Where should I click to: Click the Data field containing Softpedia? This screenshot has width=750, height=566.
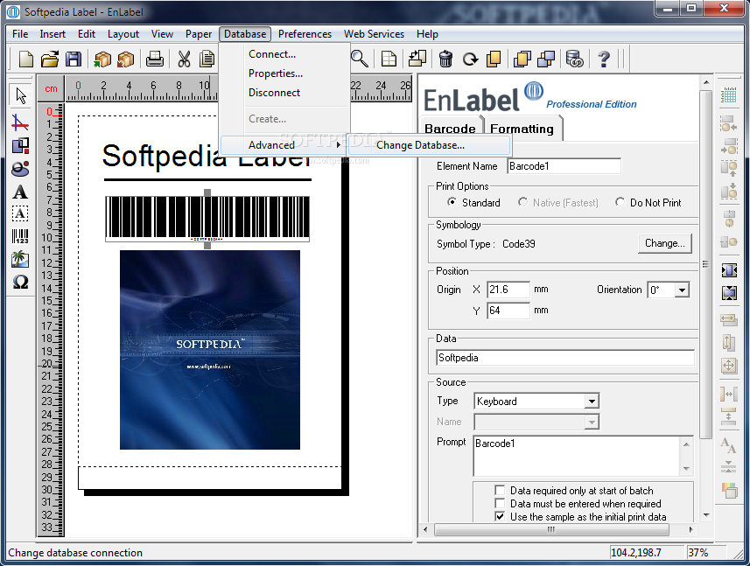click(564, 358)
